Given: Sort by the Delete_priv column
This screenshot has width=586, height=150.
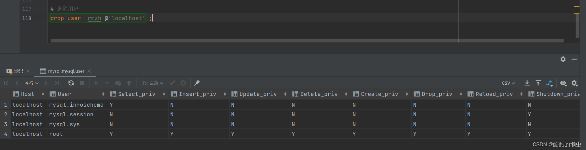Looking at the screenshot, I should (x=346, y=94).
